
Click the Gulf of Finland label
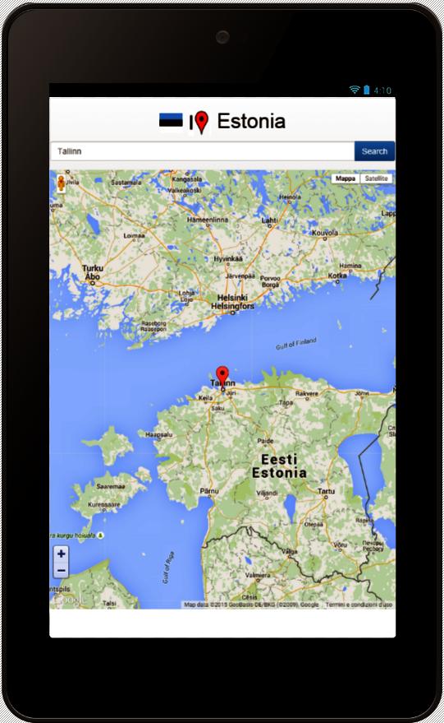click(x=295, y=344)
